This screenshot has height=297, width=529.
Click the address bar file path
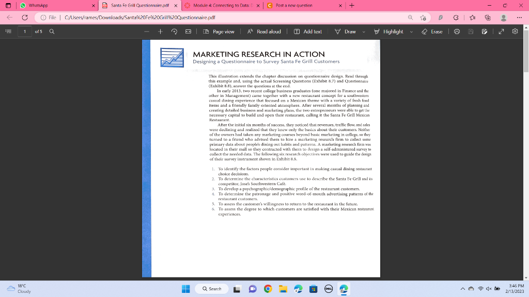coord(139,18)
